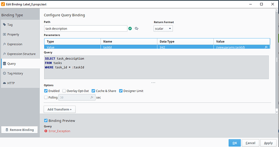This screenshot has height=147, width=279.
Task: Click the Expression fx icon
Action: click(x=4, y=44)
